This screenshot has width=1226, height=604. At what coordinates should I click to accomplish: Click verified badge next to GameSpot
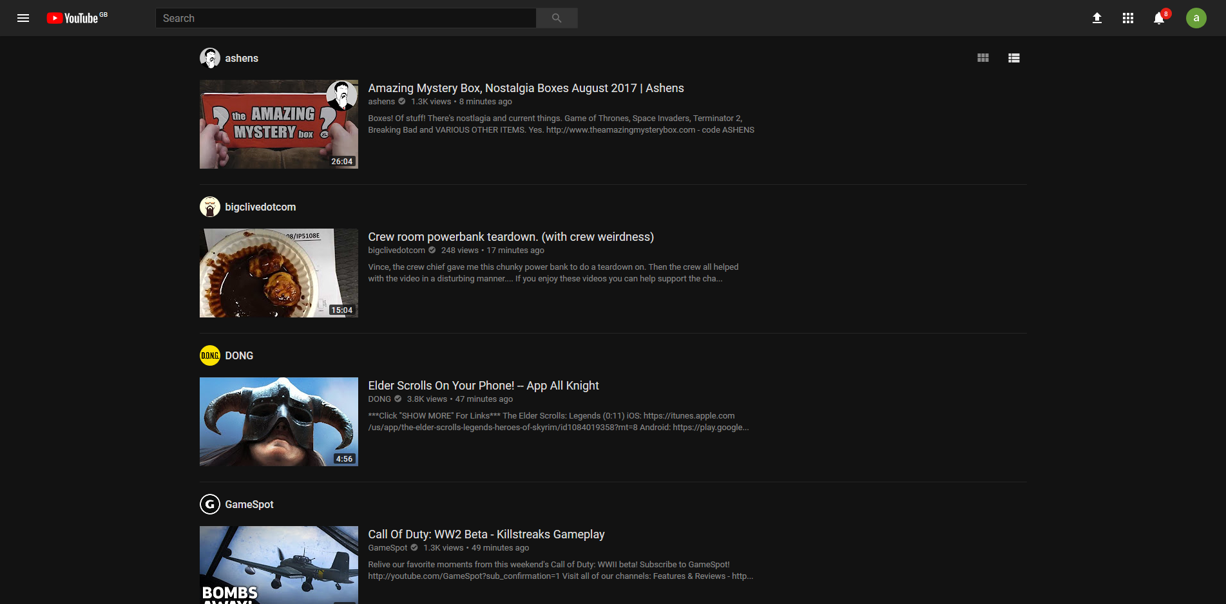tap(414, 548)
